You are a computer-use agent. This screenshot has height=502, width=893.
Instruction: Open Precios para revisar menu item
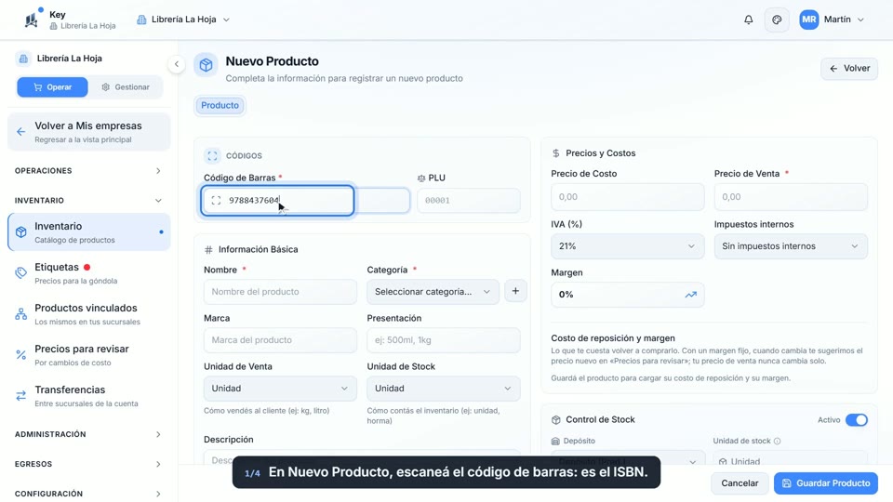89,355
